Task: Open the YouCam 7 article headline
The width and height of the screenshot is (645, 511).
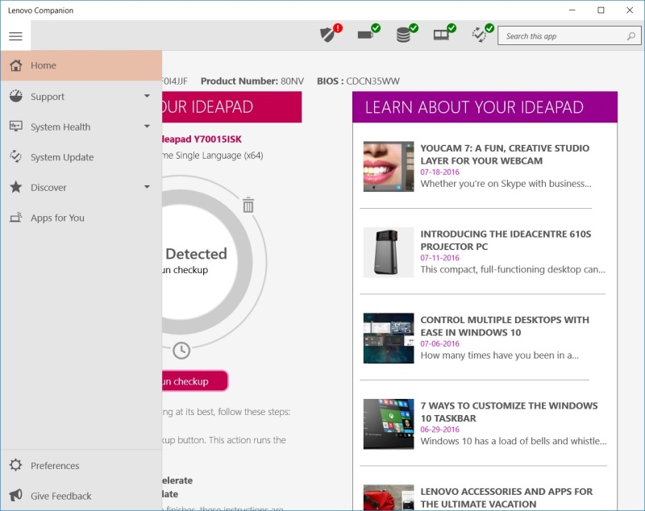Action: point(505,154)
